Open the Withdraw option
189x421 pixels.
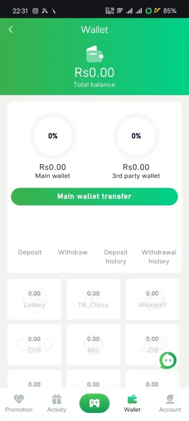pyautogui.click(x=73, y=252)
